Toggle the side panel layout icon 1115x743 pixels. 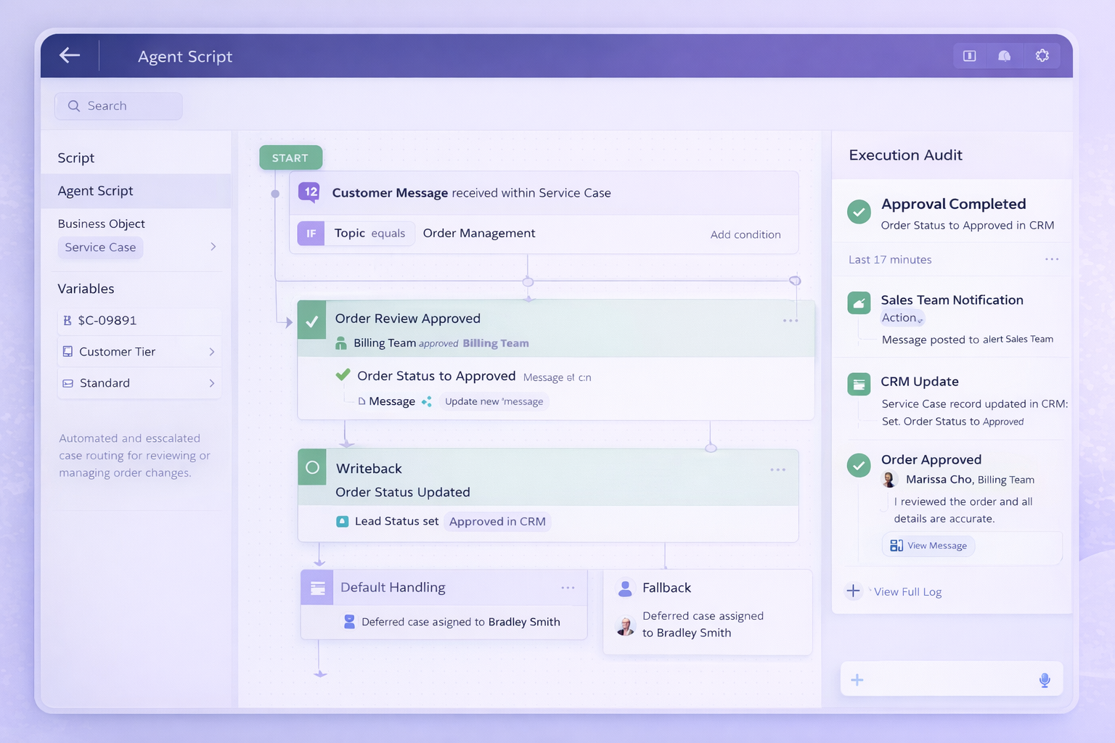pyautogui.click(x=970, y=56)
